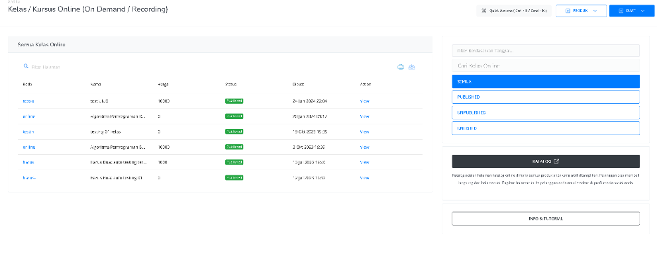Open the code link in the 24 Jun 2024 row
The width and height of the screenshot is (657, 256).
pyautogui.click(x=28, y=101)
